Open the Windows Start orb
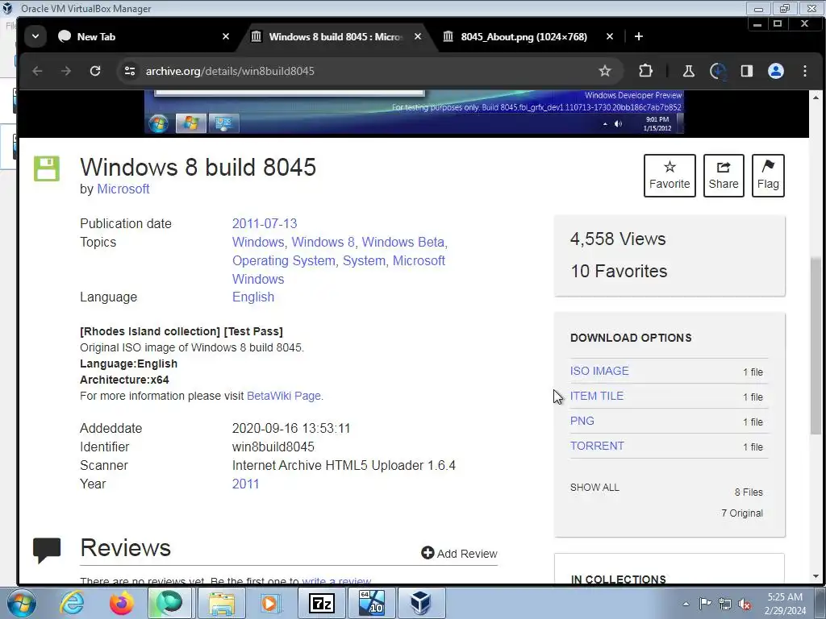The width and height of the screenshot is (826, 619). tap(22, 603)
